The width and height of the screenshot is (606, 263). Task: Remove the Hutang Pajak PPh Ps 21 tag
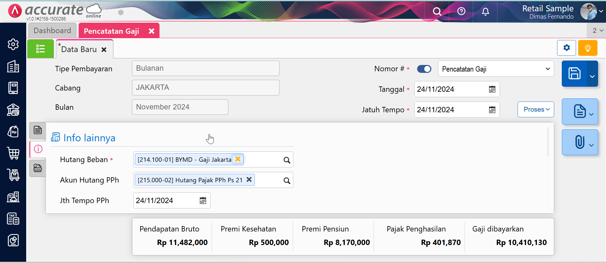tap(249, 179)
